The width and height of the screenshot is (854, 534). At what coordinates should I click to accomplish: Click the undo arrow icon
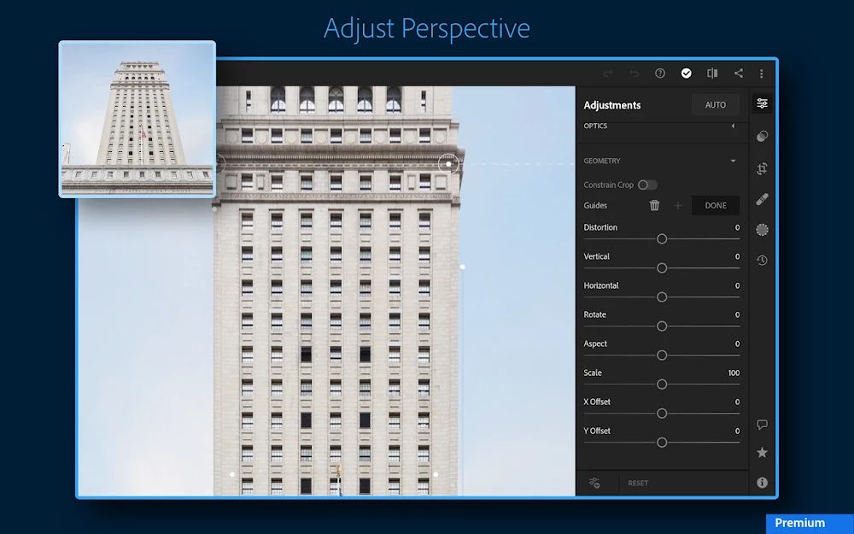click(634, 73)
